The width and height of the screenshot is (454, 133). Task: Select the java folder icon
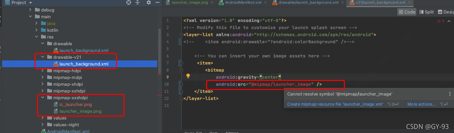[43, 23]
